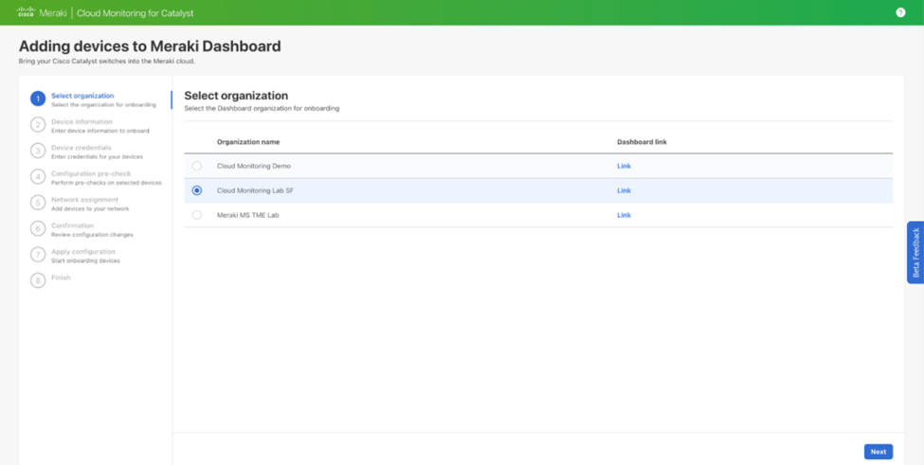Click Cloud Monitoring for Catalyst header title

click(135, 13)
